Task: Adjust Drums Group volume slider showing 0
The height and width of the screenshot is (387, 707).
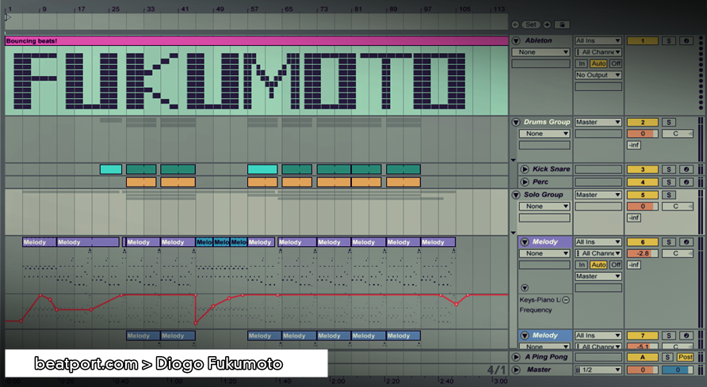Action: pyautogui.click(x=643, y=134)
